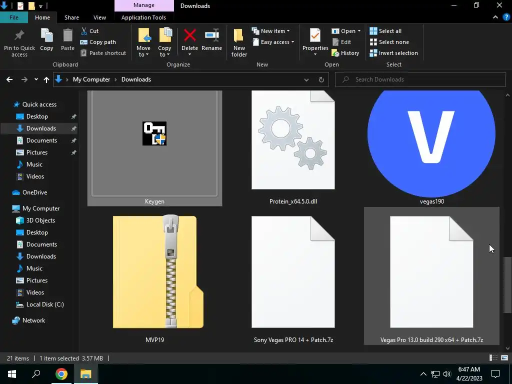Open recent locations dropdown

[x=36, y=79]
